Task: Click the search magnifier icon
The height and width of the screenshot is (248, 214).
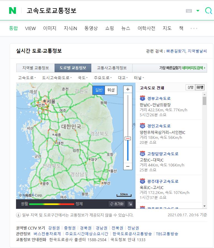Action: (208, 10)
